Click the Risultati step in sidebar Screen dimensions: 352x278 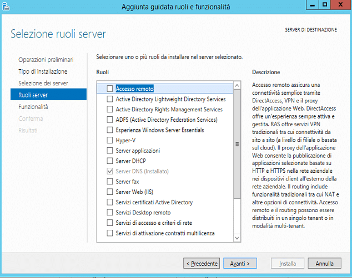coord(28,130)
